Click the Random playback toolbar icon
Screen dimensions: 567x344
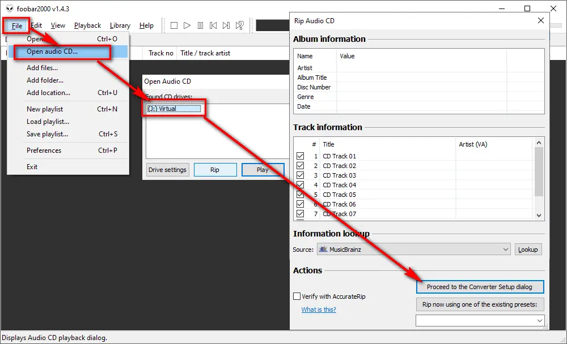tap(239, 25)
